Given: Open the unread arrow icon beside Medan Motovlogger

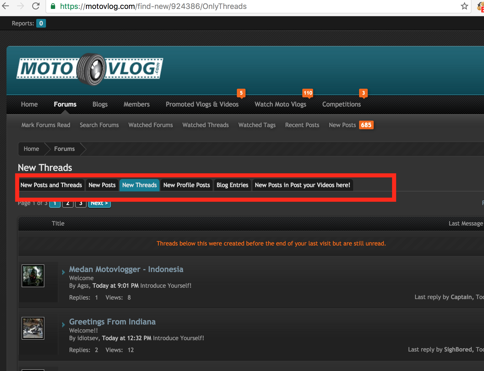Looking at the screenshot, I should pyautogui.click(x=63, y=272).
